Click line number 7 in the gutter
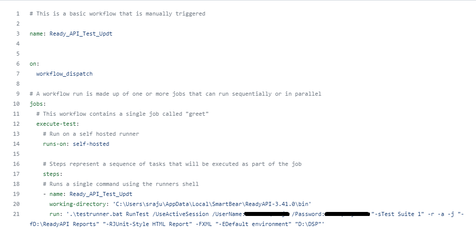 [x=18, y=74]
